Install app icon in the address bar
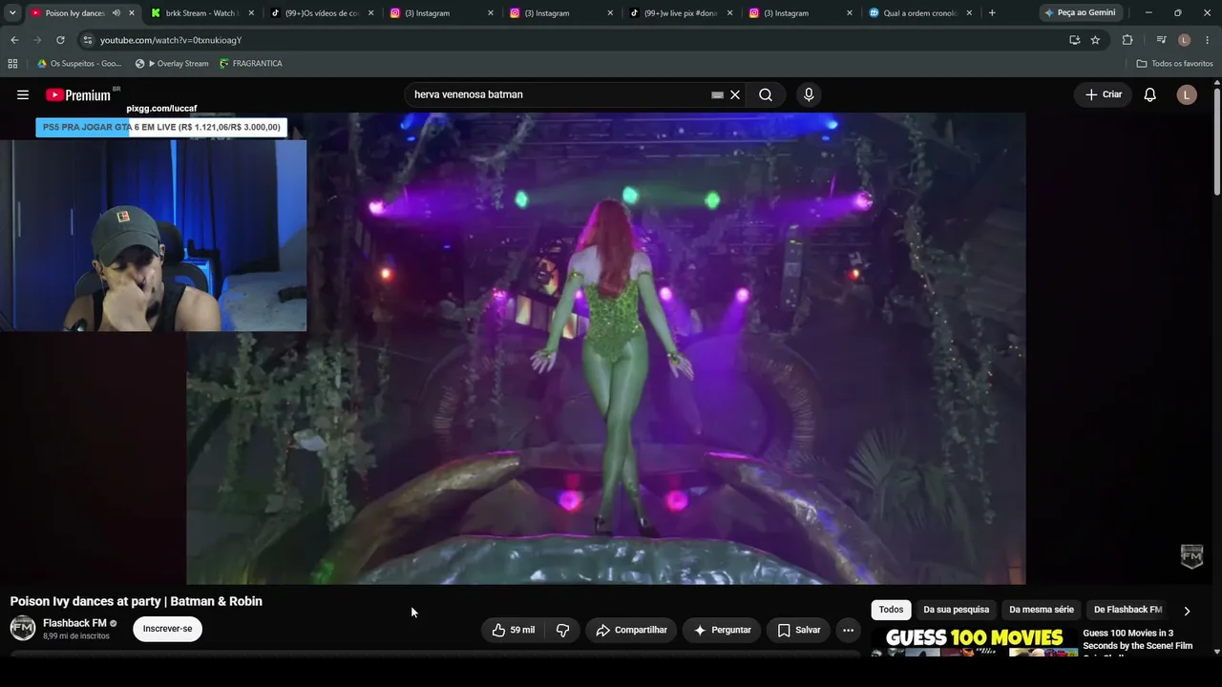The height and width of the screenshot is (687, 1222). click(1074, 40)
